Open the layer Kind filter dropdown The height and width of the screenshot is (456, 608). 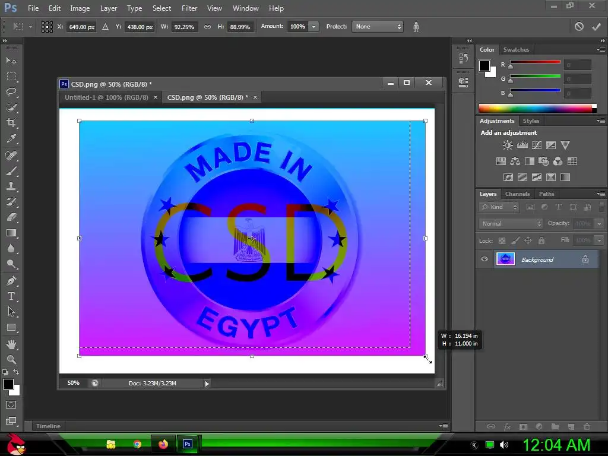coord(499,207)
